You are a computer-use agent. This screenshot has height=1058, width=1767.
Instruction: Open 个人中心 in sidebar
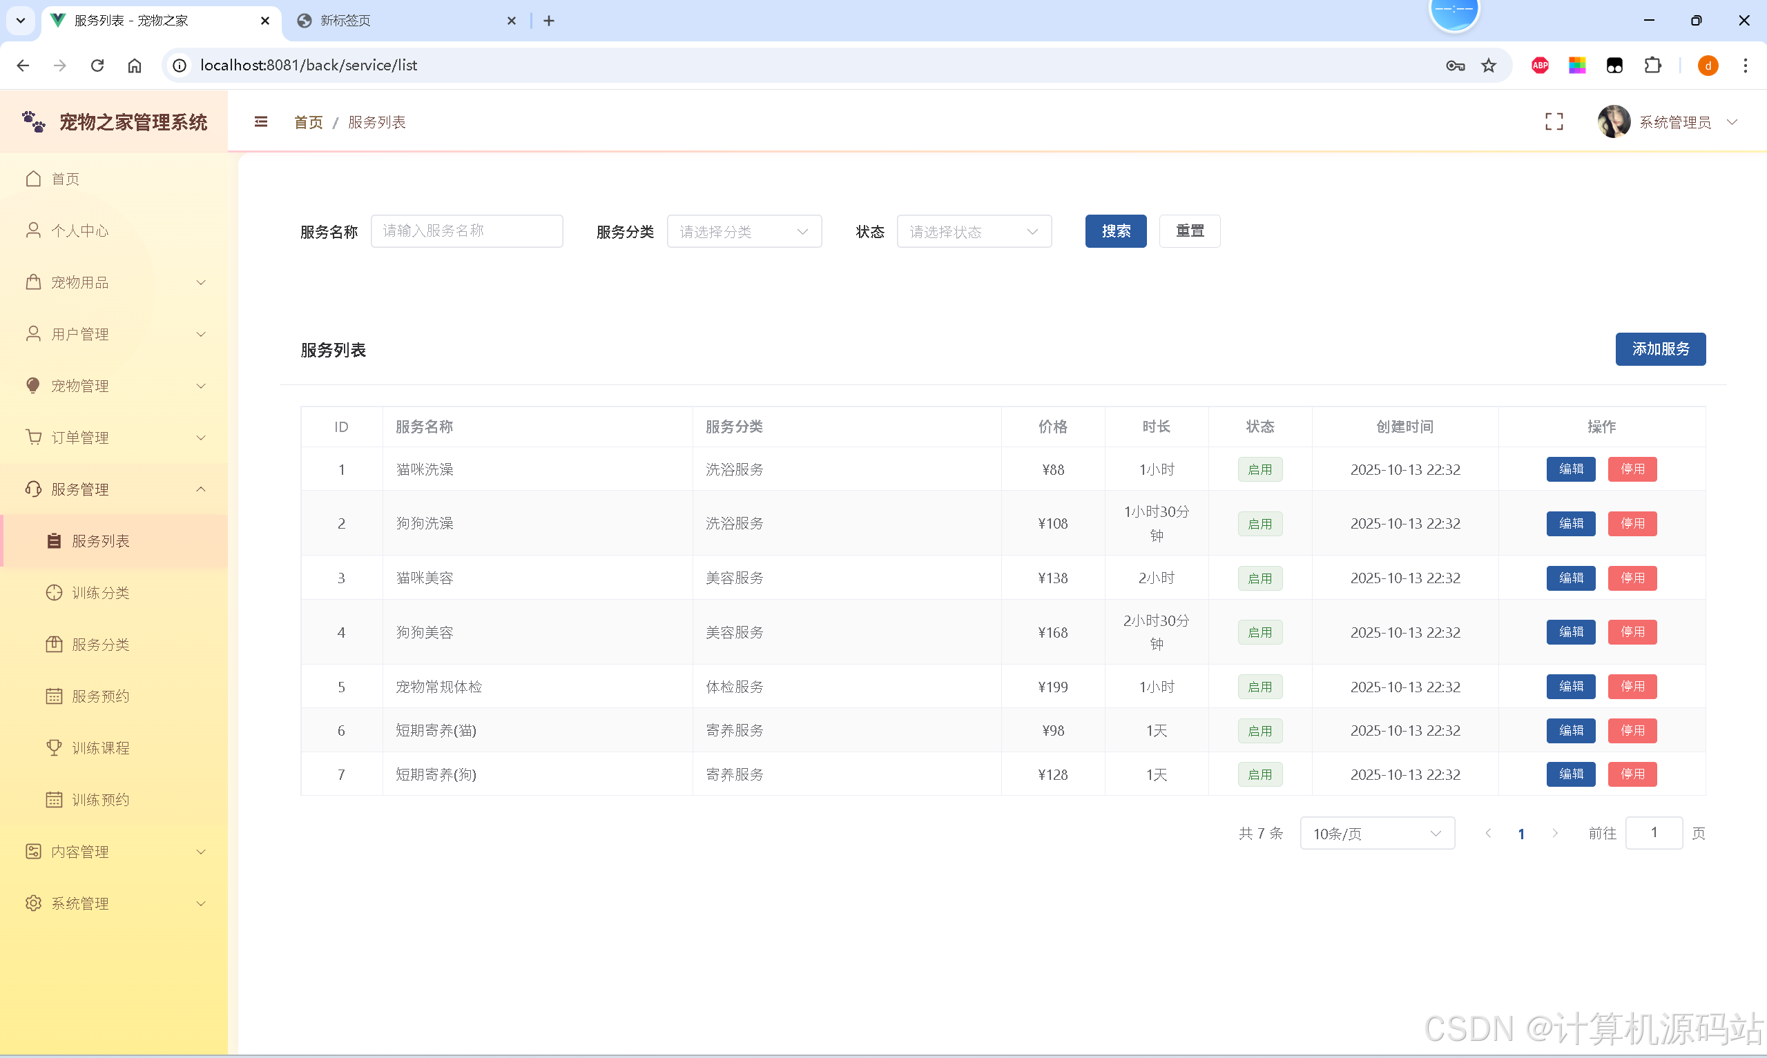[114, 231]
